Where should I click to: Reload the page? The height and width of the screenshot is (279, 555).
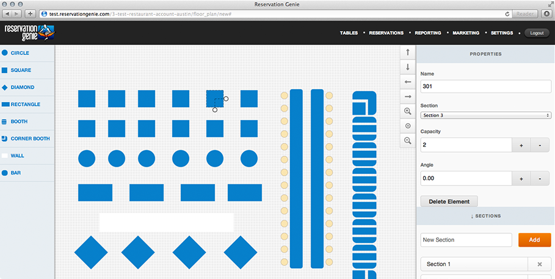[x=507, y=14]
